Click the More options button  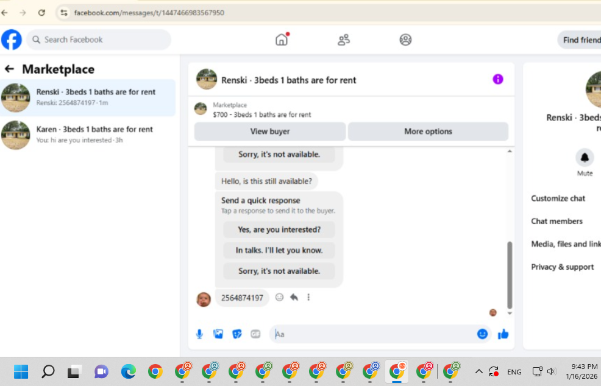pos(428,132)
